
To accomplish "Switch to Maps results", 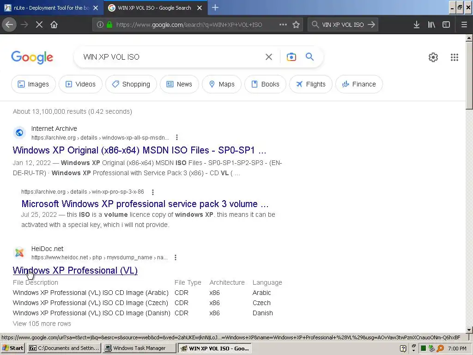I will click(222, 84).
